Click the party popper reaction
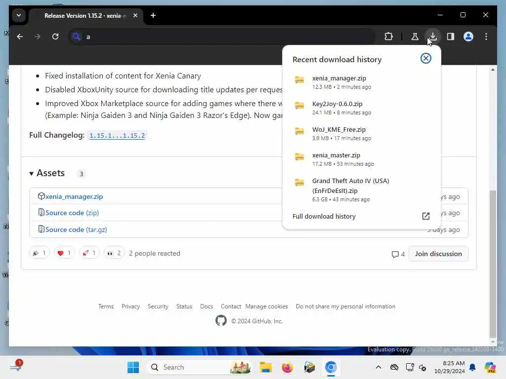This screenshot has height=379, width=506. (x=40, y=253)
